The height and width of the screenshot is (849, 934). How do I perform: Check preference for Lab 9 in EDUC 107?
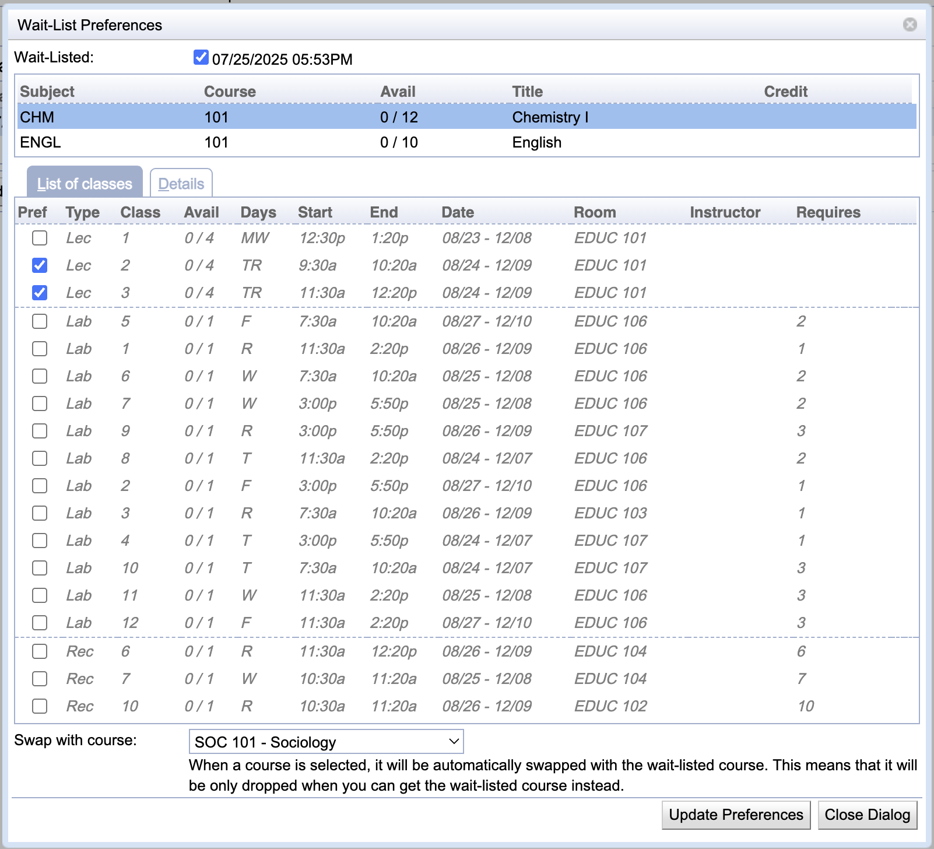[40, 431]
